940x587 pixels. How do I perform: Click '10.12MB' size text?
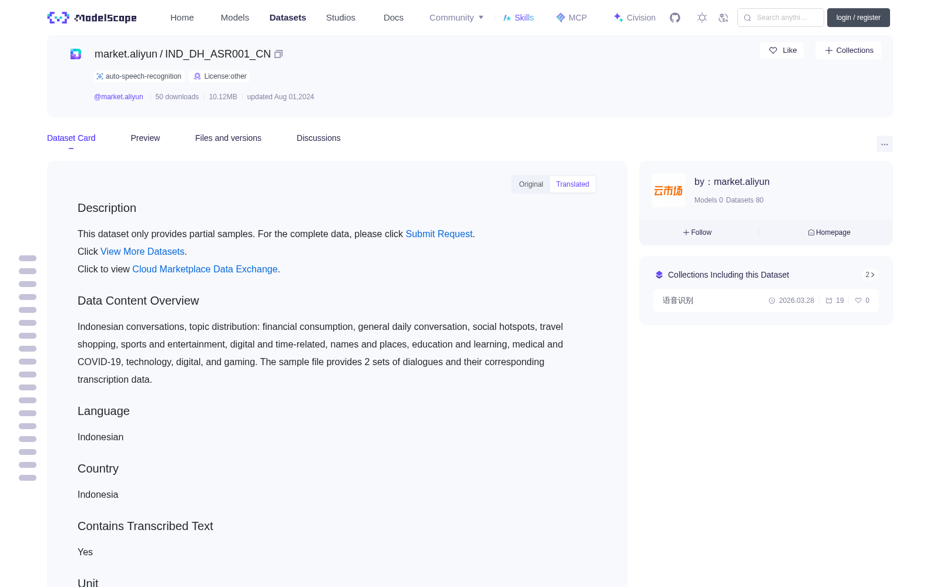pos(223,97)
